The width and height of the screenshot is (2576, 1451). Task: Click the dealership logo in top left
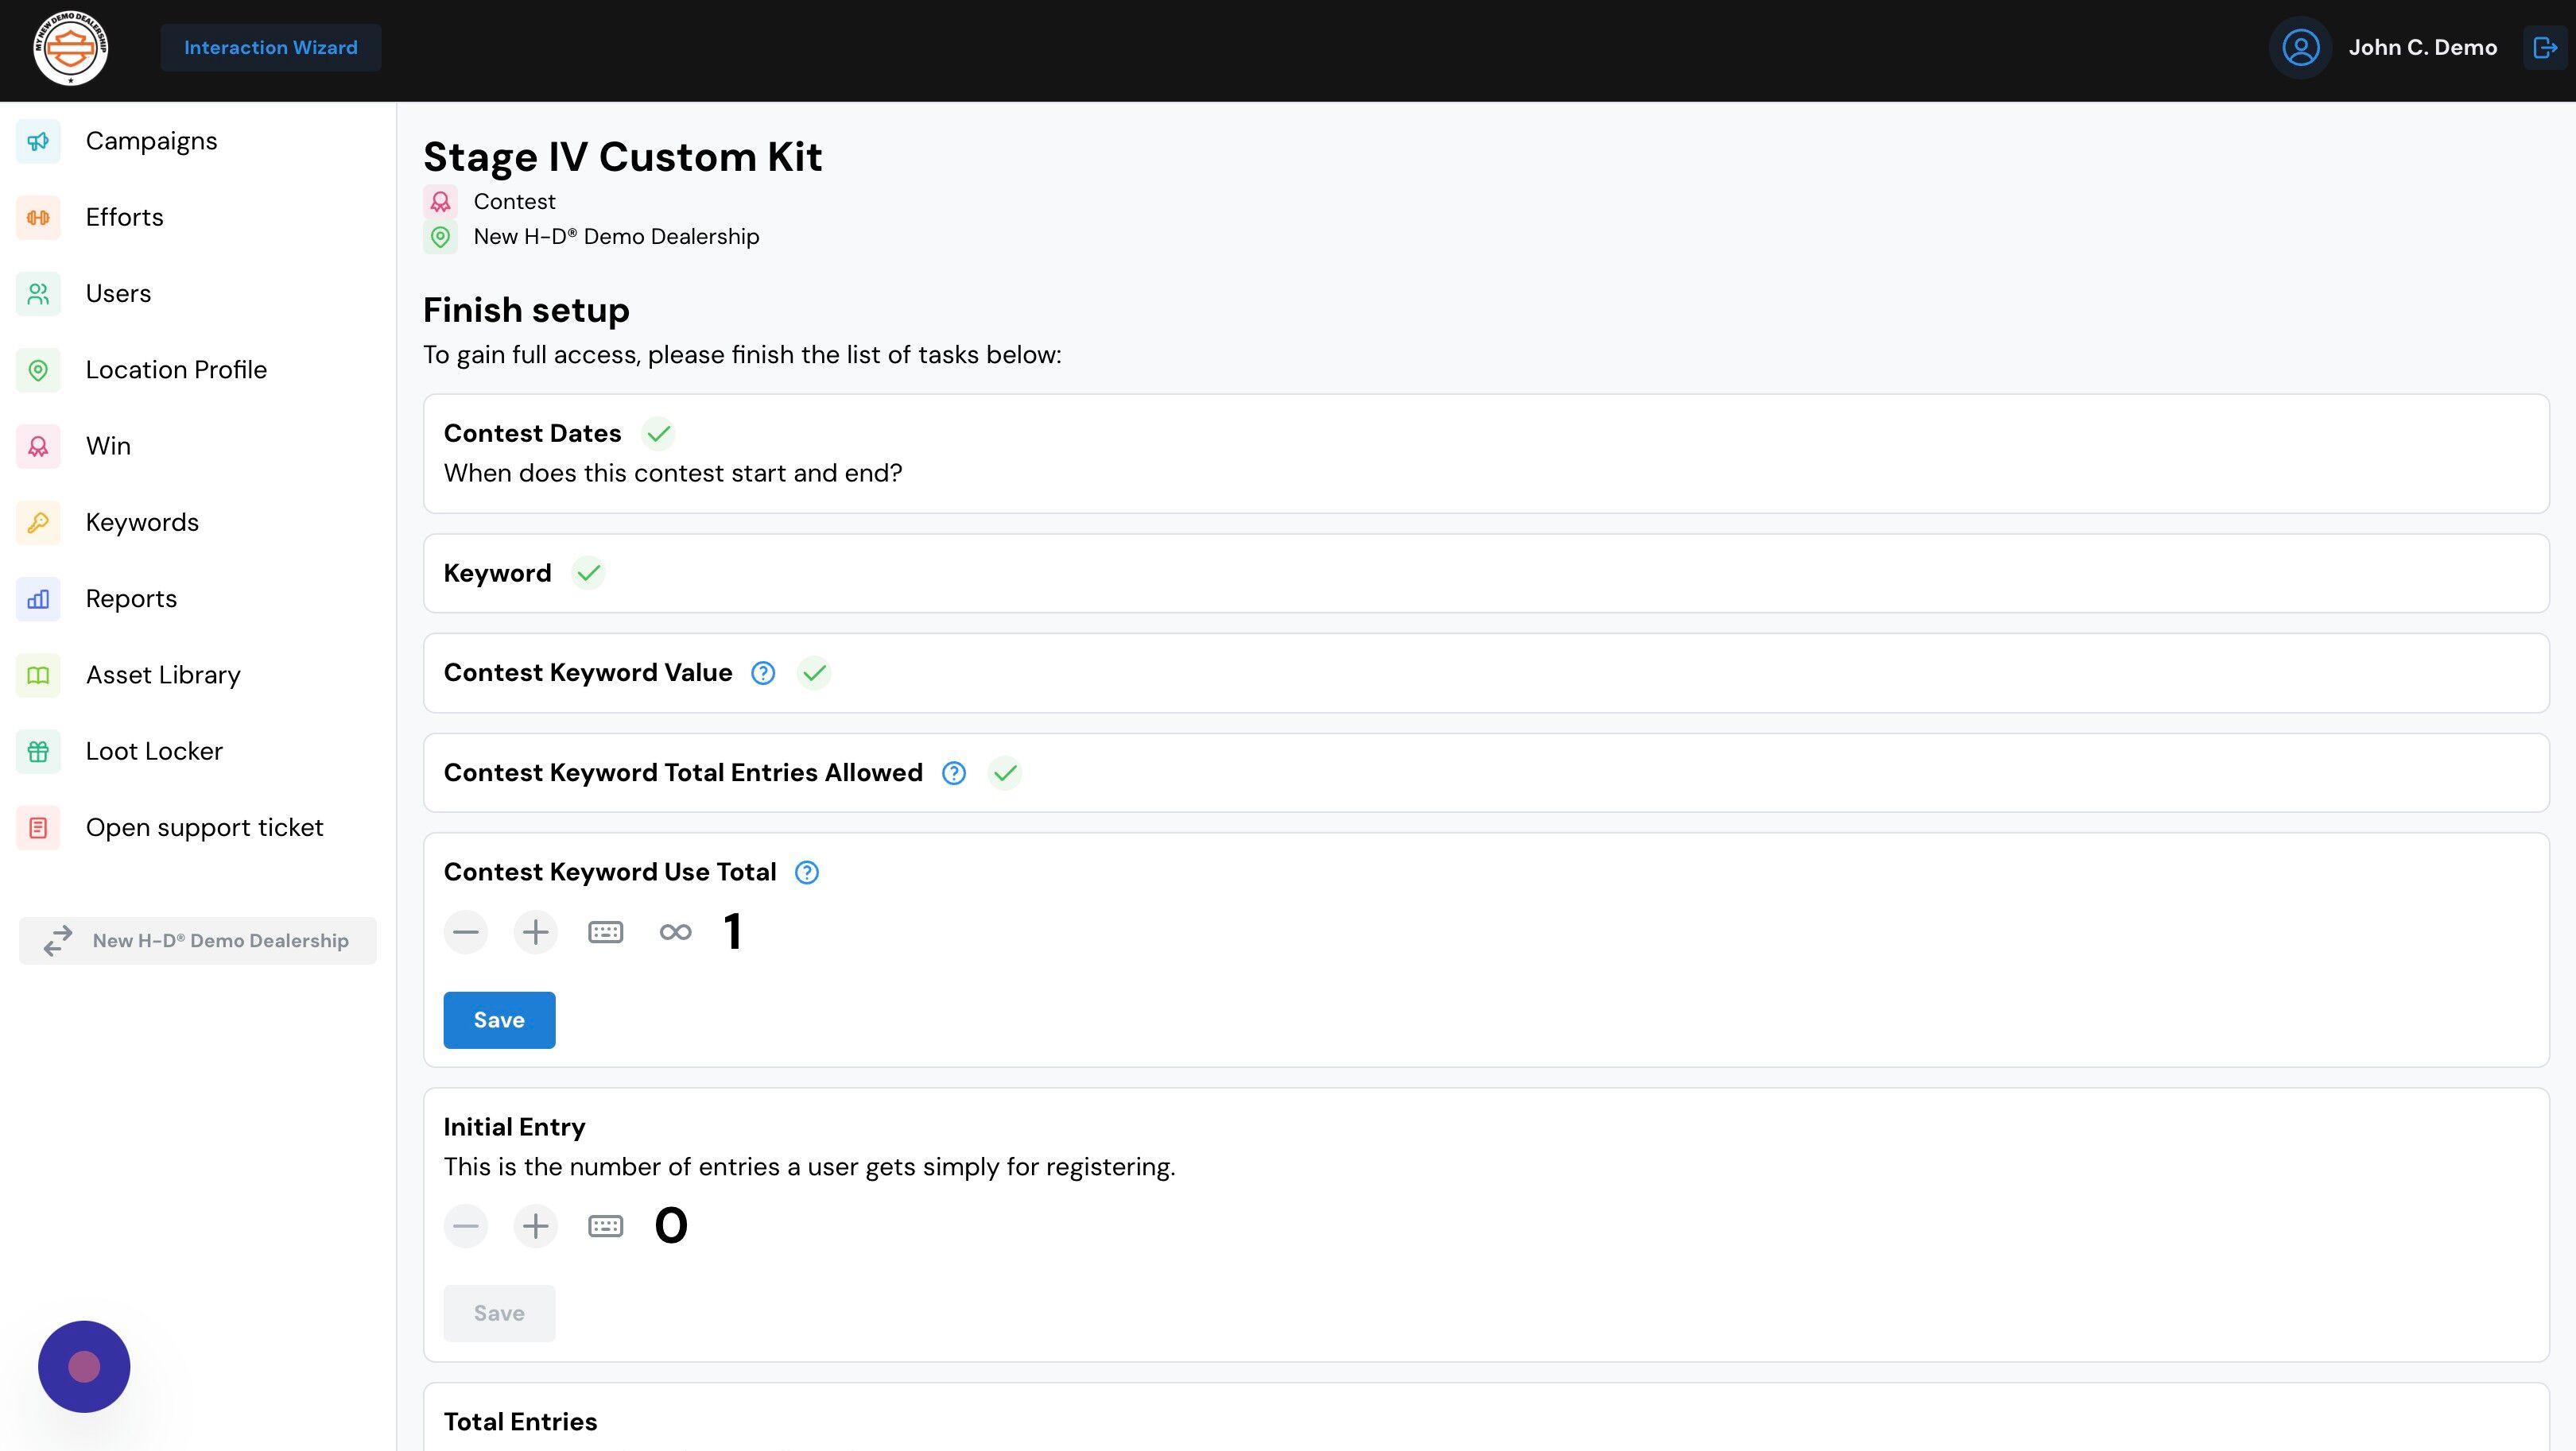tap(70, 47)
